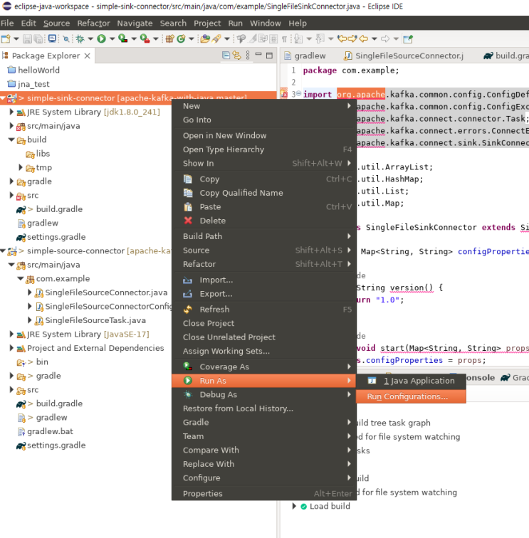Screen dimensions: 529x538
Task: Click Delete in context menu
Action: click(263, 221)
